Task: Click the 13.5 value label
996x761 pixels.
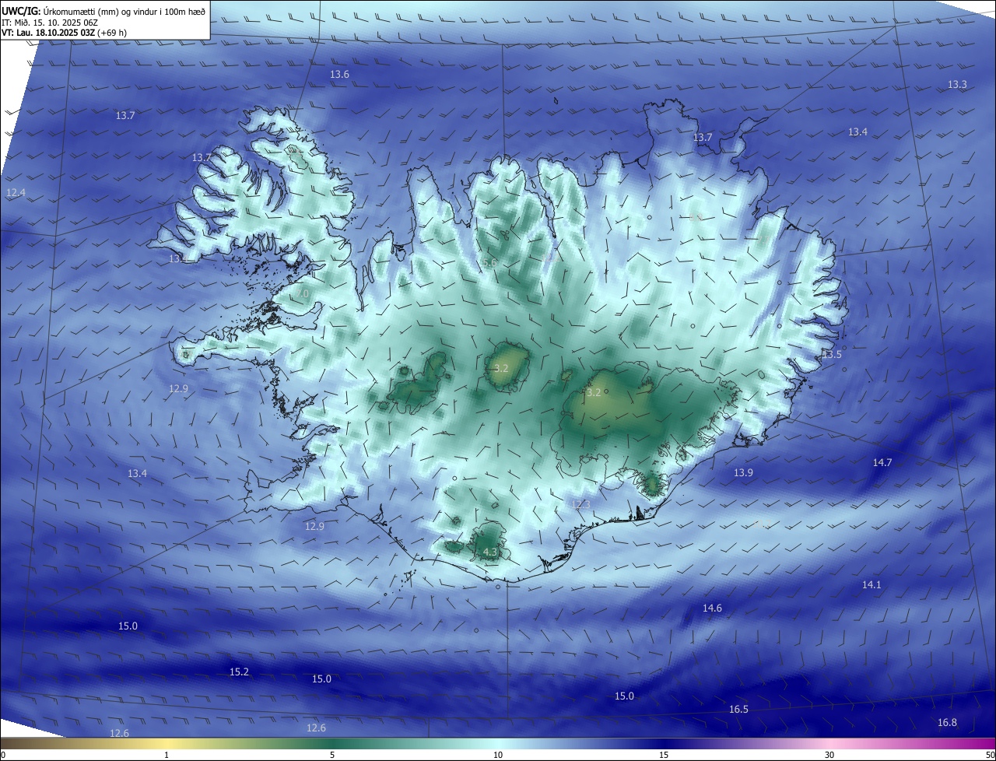Action: [x=832, y=354]
